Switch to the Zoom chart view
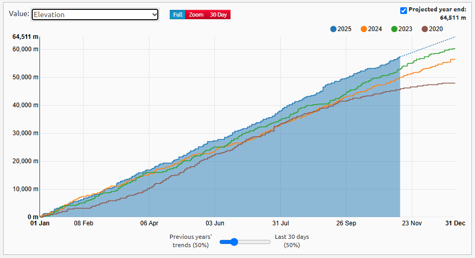 (196, 15)
